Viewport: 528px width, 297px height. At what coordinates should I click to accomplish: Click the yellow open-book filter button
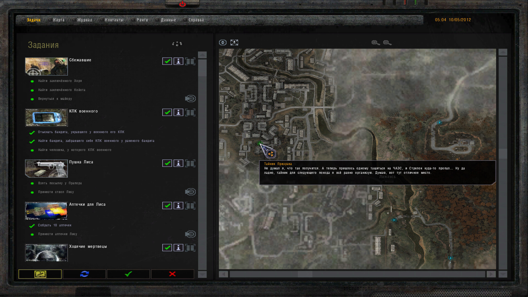40,274
